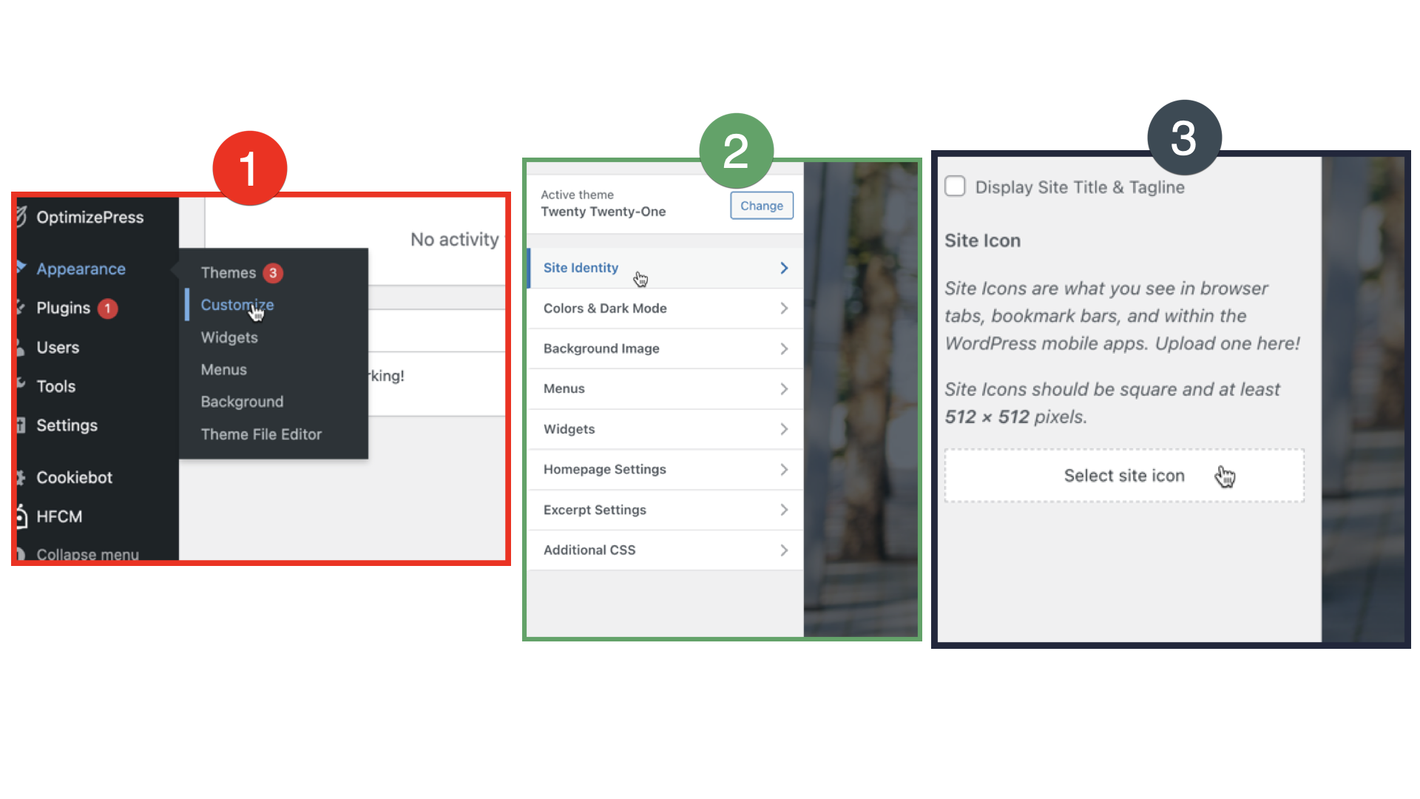The image size is (1420, 799).
Task: Click the site preview beside customizer list
Action: point(860,399)
